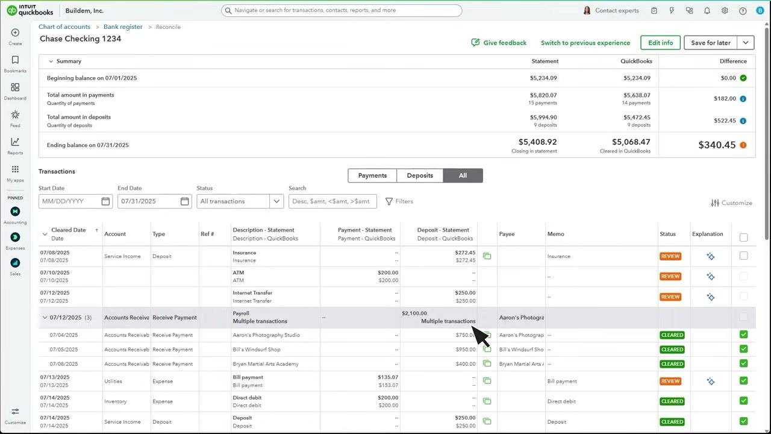Uncheck the Bill's Windsurf Shop payment row

[x=743, y=349]
